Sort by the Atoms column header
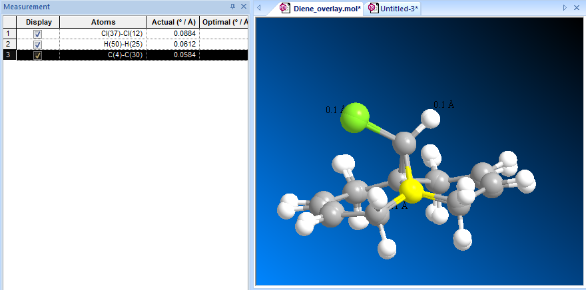 pyautogui.click(x=103, y=22)
